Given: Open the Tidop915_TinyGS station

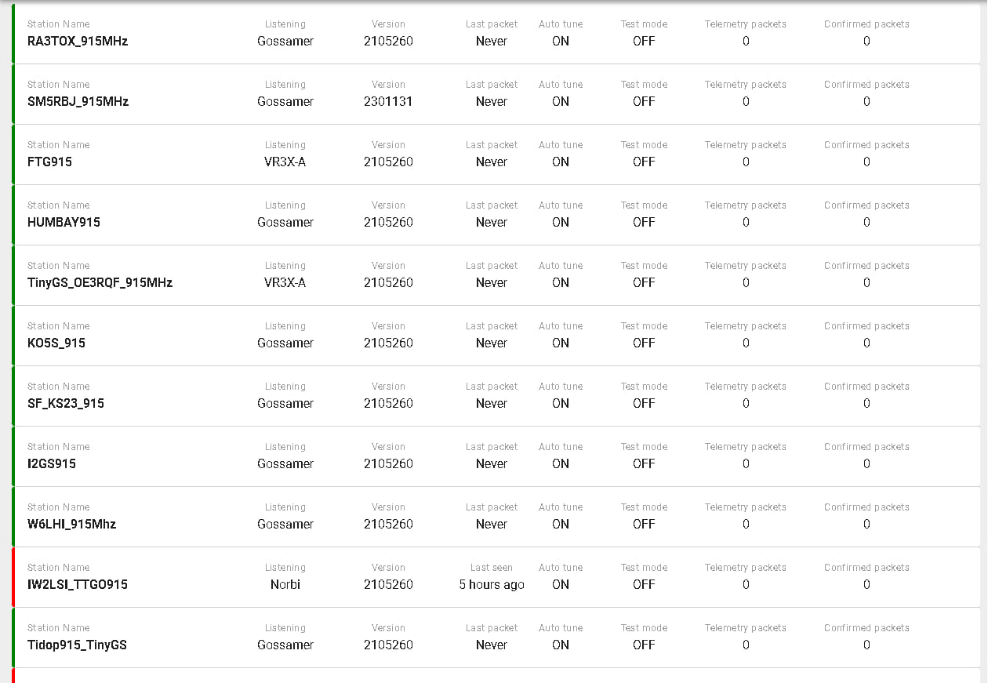Looking at the screenshot, I should click(77, 645).
